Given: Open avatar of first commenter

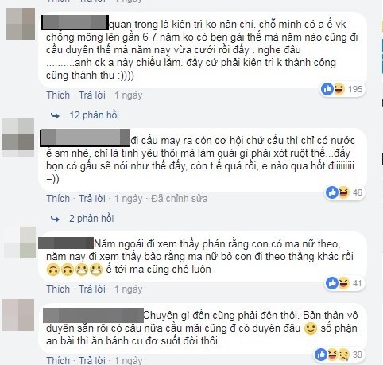Looking at the screenshot, I should click(x=21, y=24).
